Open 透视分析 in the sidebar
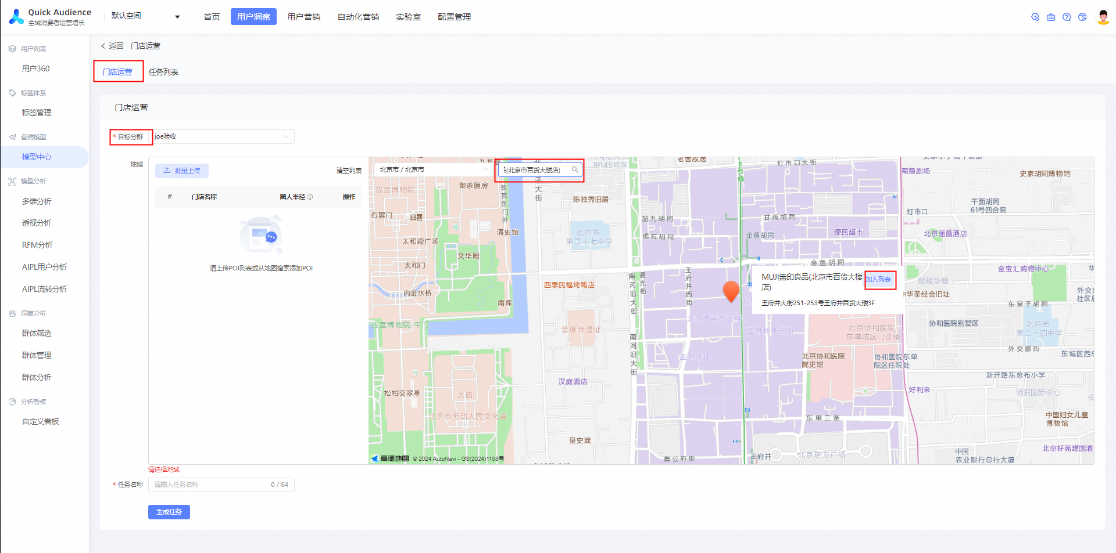This screenshot has height=553, width=1116. click(x=37, y=223)
